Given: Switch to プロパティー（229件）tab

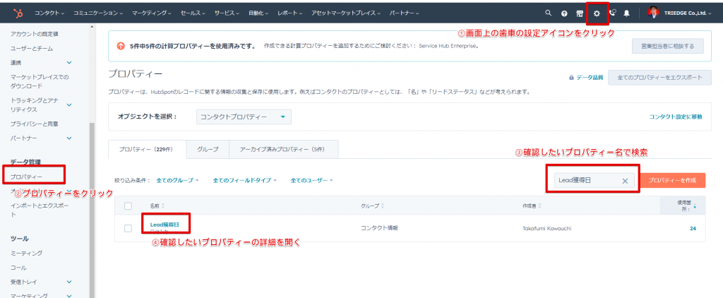Looking at the screenshot, I should pos(147,150).
